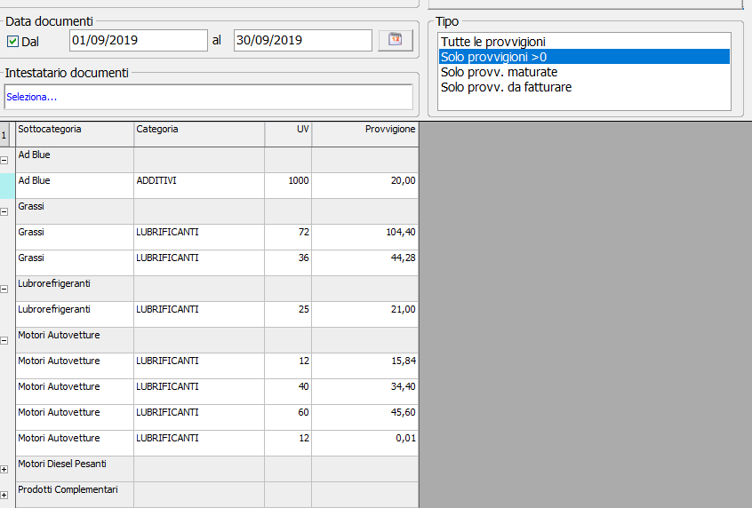The width and height of the screenshot is (752, 508).
Task: Select Motori Autovetture row with UV 40
Action: 217,392
